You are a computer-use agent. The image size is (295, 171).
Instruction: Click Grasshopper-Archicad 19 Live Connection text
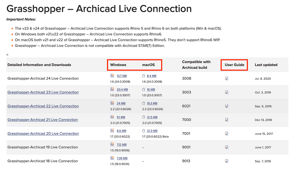pyautogui.click(x=43, y=147)
